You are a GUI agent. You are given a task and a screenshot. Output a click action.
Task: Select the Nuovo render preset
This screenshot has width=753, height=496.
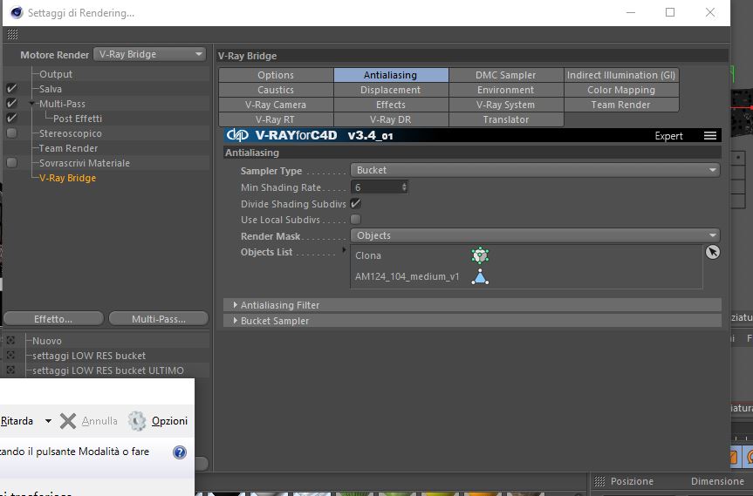(x=46, y=341)
